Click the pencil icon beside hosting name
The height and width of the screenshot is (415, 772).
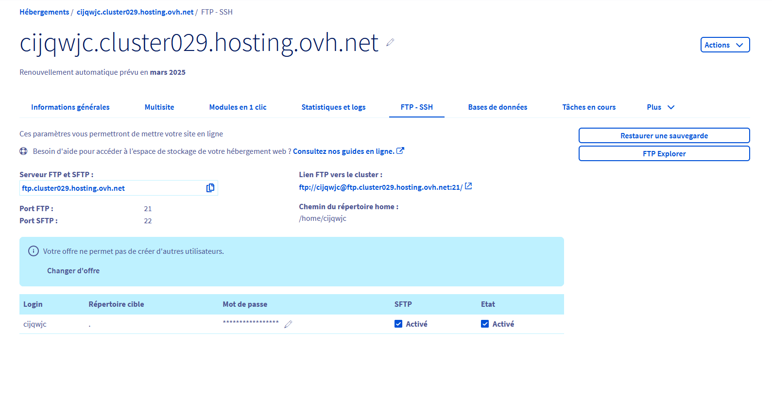(390, 43)
